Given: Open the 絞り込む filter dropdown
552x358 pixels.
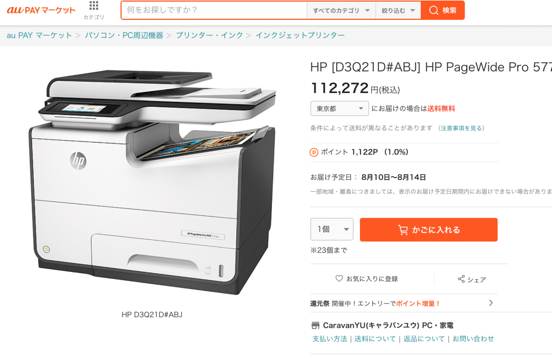Looking at the screenshot, I should (x=398, y=11).
